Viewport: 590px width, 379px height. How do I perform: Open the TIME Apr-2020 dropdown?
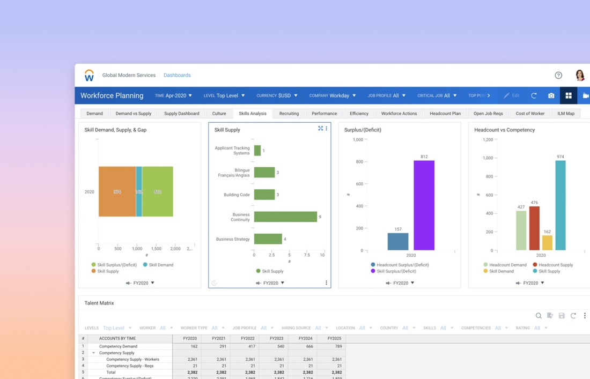173,95
